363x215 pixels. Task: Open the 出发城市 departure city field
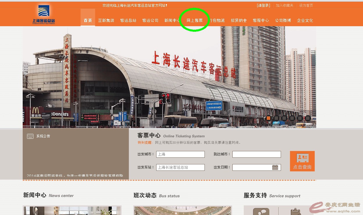click(180, 154)
